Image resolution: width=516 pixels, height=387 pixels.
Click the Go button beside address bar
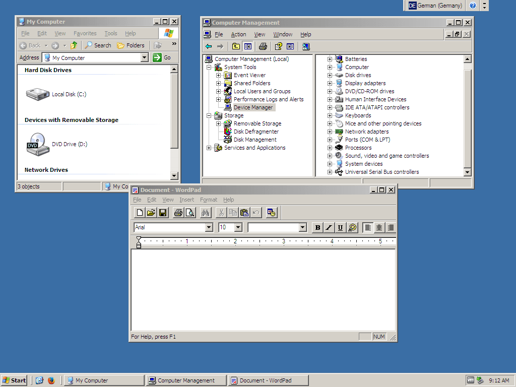coord(162,57)
